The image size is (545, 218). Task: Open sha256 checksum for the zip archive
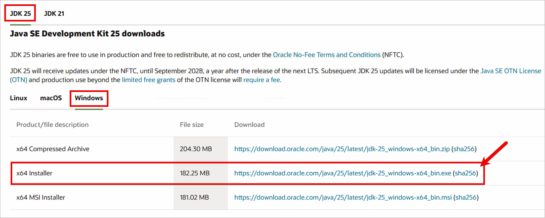coord(464,149)
